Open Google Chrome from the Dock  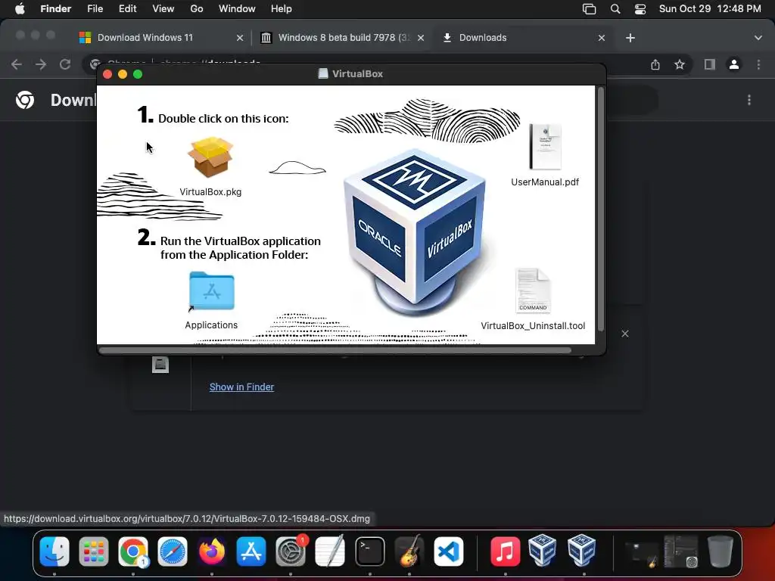pyautogui.click(x=133, y=551)
